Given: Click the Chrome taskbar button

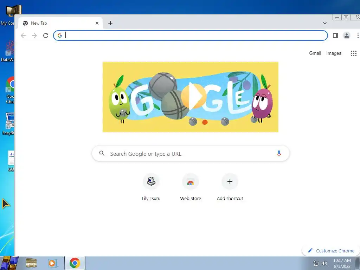Looking at the screenshot, I should [75, 263].
